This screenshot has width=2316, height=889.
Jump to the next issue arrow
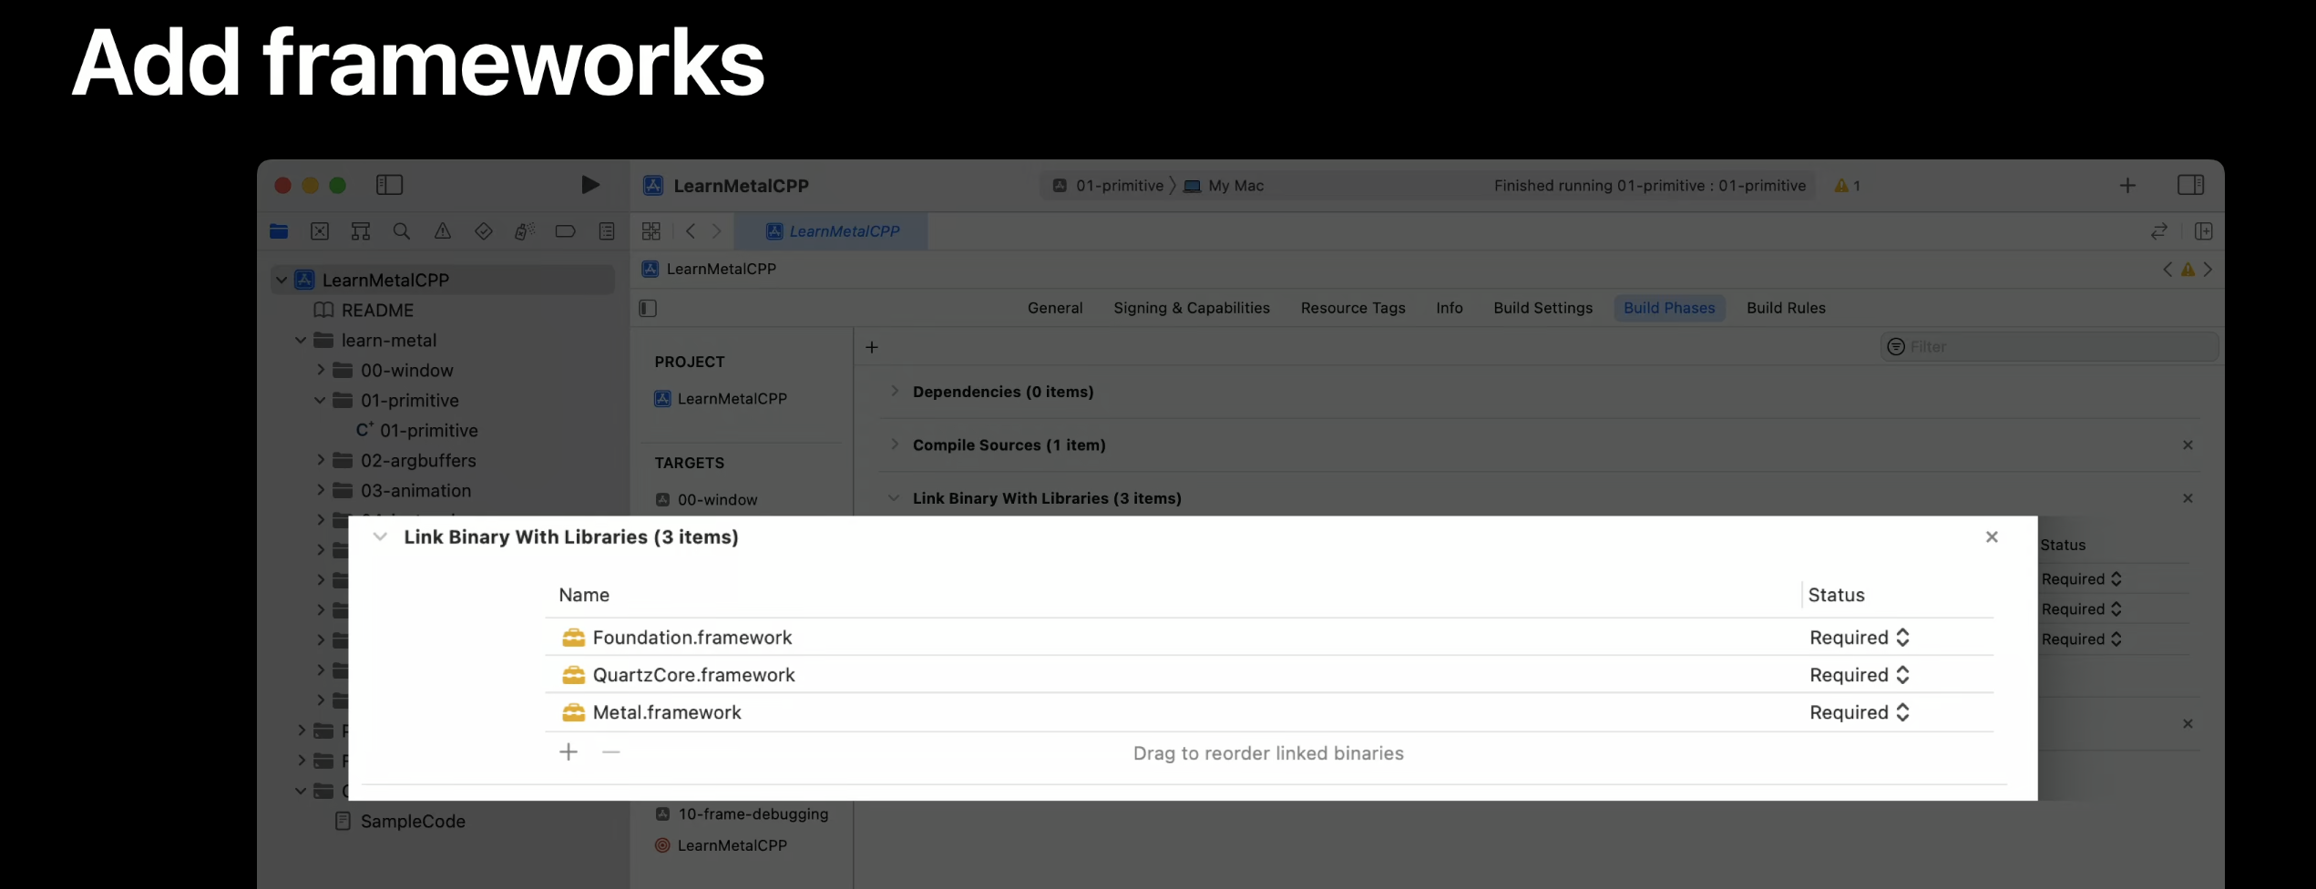[2208, 270]
